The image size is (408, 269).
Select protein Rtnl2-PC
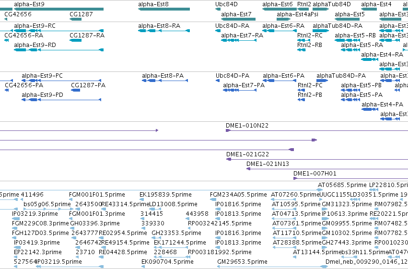coord(301,90)
